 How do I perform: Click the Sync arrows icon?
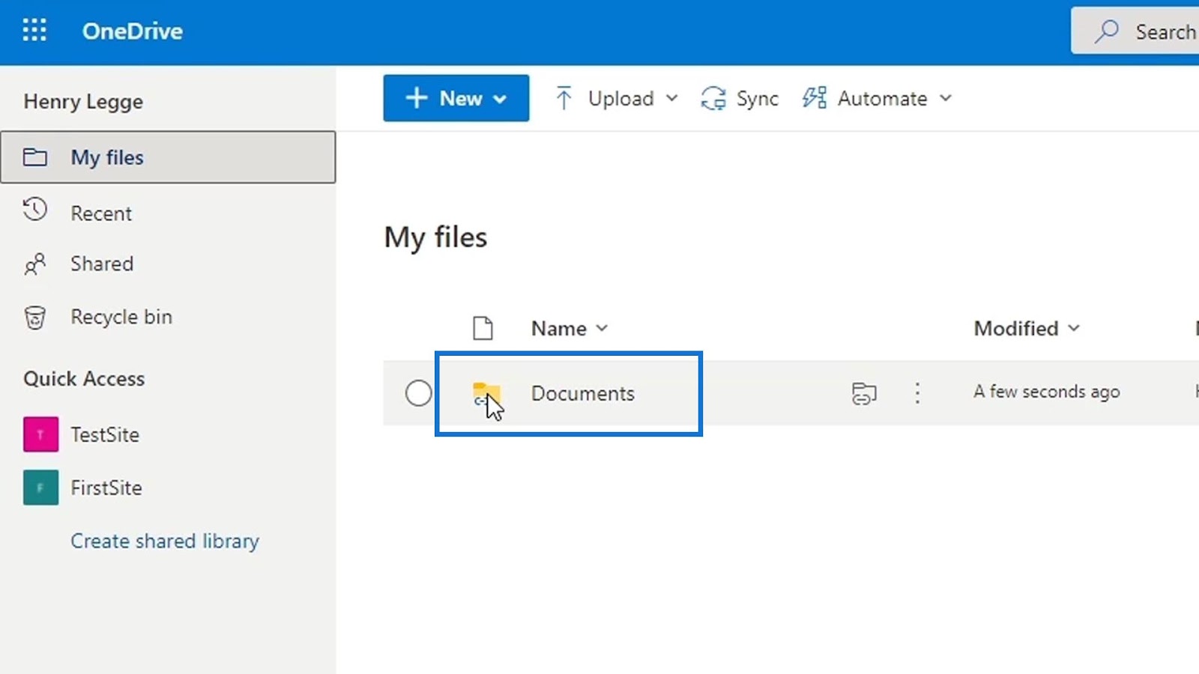713,98
